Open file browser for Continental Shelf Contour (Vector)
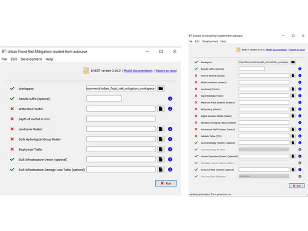 [293, 129]
